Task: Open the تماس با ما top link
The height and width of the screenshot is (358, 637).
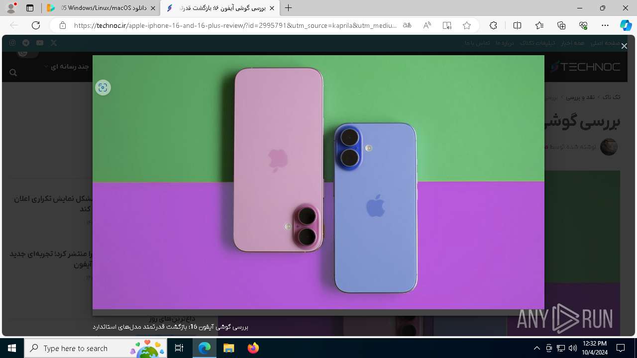Action: pyautogui.click(x=477, y=43)
